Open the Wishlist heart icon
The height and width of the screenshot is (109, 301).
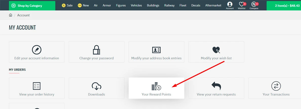point(241,5)
